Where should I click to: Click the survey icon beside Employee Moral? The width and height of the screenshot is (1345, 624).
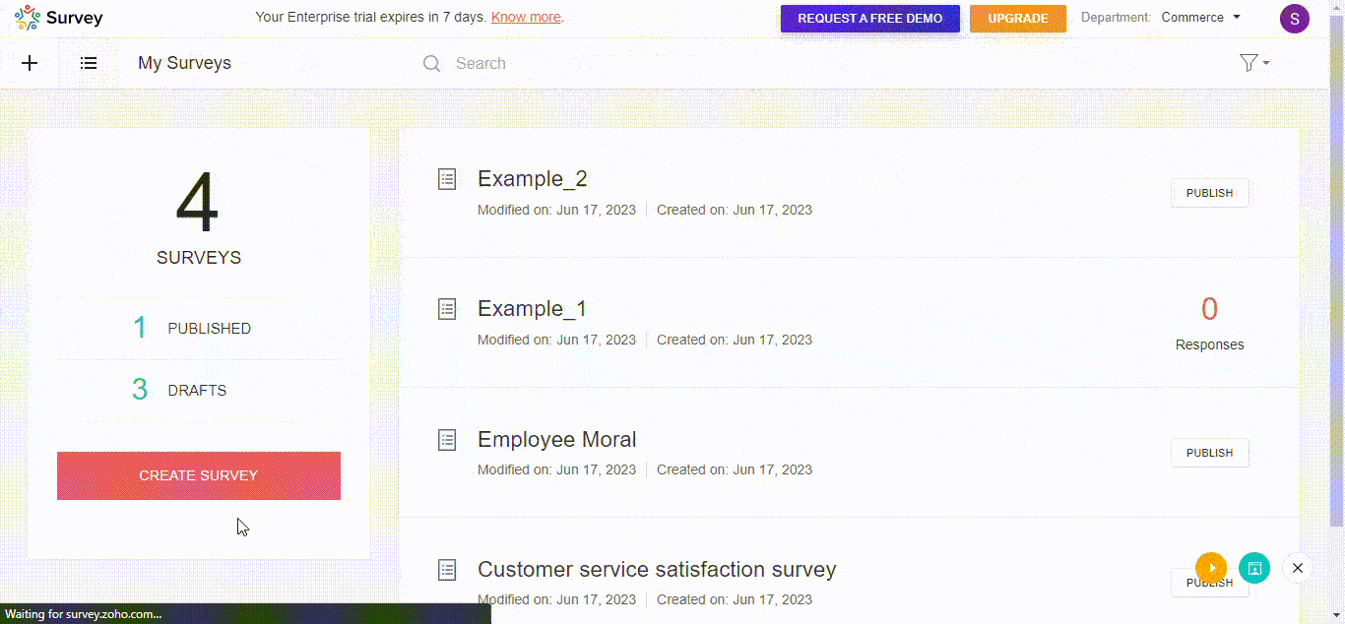447,440
